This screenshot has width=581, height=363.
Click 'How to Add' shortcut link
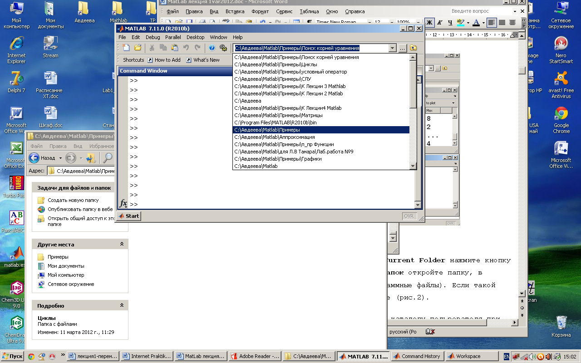[x=163, y=60]
